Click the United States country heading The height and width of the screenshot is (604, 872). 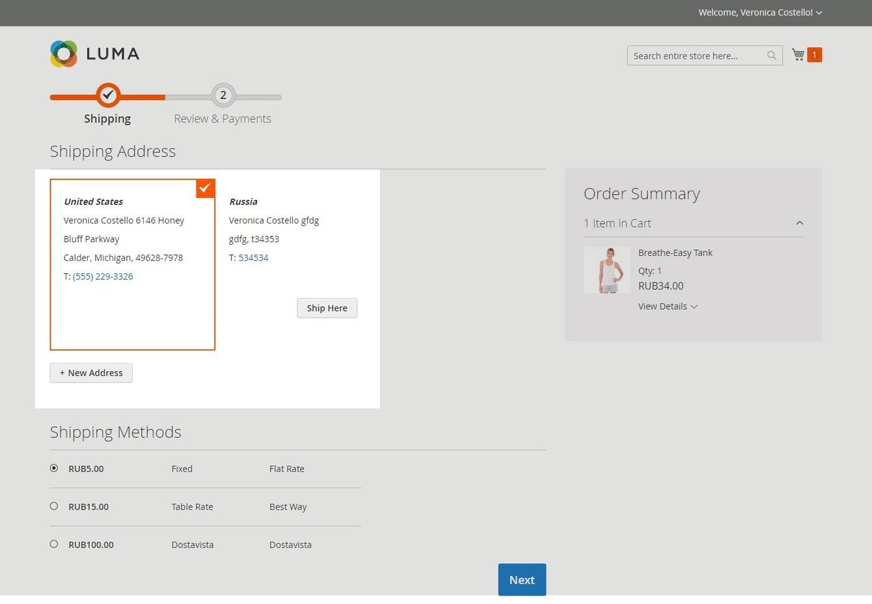click(94, 202)
